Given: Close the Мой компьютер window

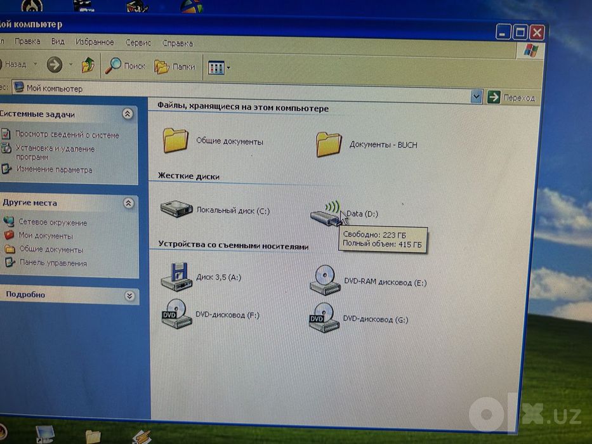Looking at the screenshot, I should [537, 33].
